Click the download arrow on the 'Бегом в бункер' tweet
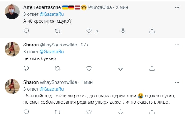Image resolution: width=185 pixels, height=120 pixels. [x=121, y=68]
